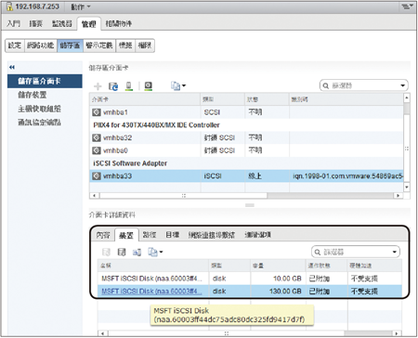Open the devices filter dropdown arrow

pos(395,252)
